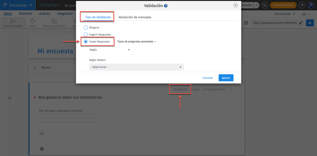Add a row with the plus button
Image resolution: width=317 pixels, height=156 pixels.
[42, 134]
